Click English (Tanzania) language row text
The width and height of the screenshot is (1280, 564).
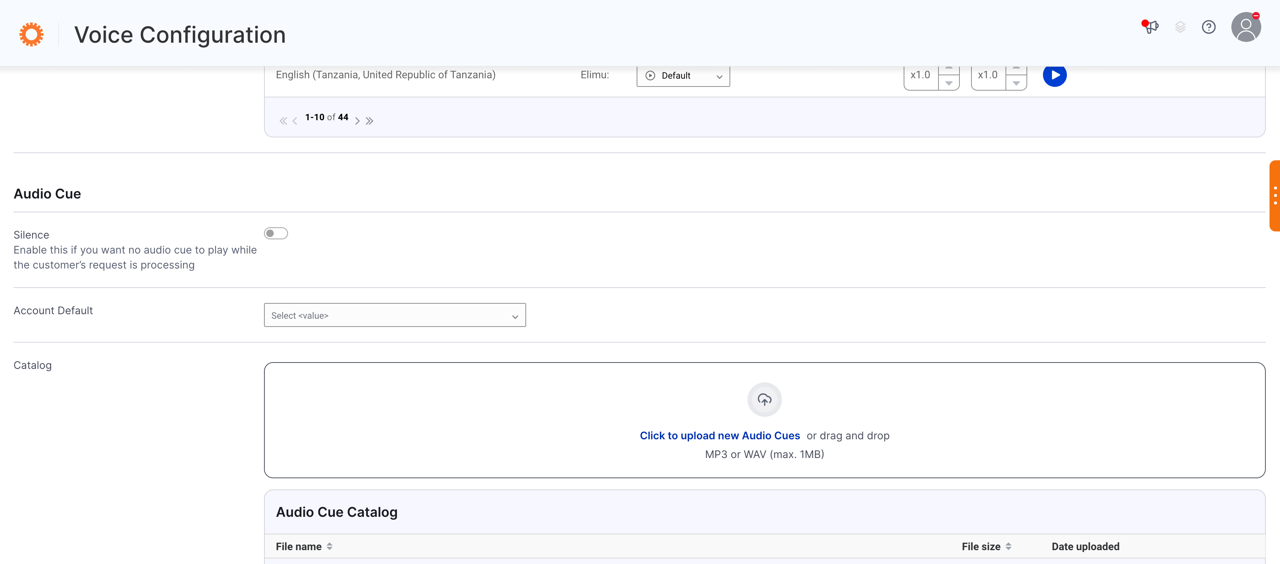[x=386, y=75]
